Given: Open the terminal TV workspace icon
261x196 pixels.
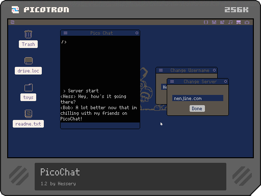Looking at the screenshot, I should pos(247,22).
